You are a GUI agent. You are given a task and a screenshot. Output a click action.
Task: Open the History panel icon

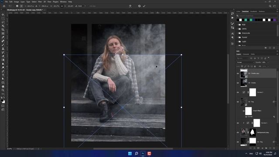[232, 14]
